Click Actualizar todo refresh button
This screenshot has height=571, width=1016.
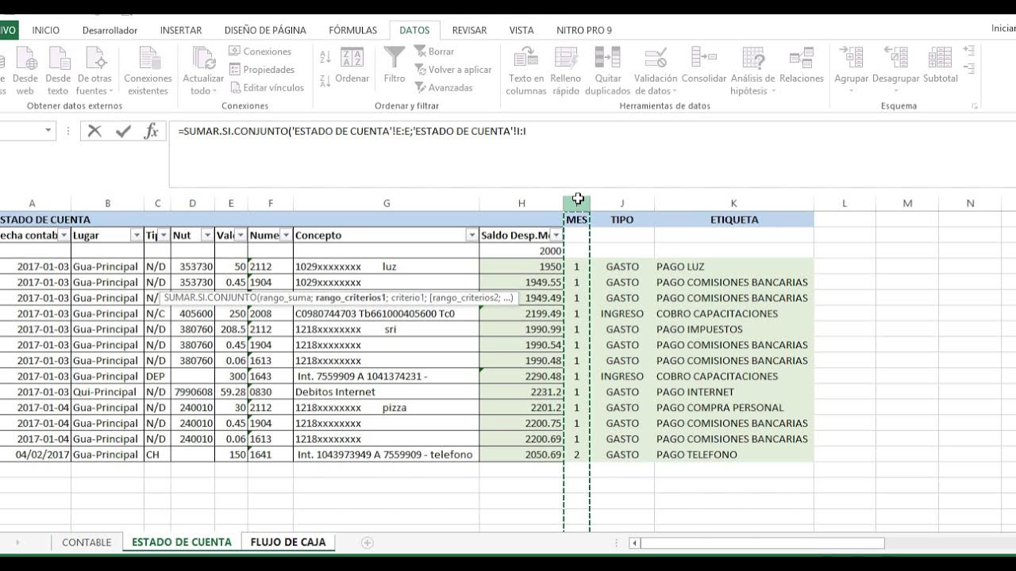[x=203, y=71]
